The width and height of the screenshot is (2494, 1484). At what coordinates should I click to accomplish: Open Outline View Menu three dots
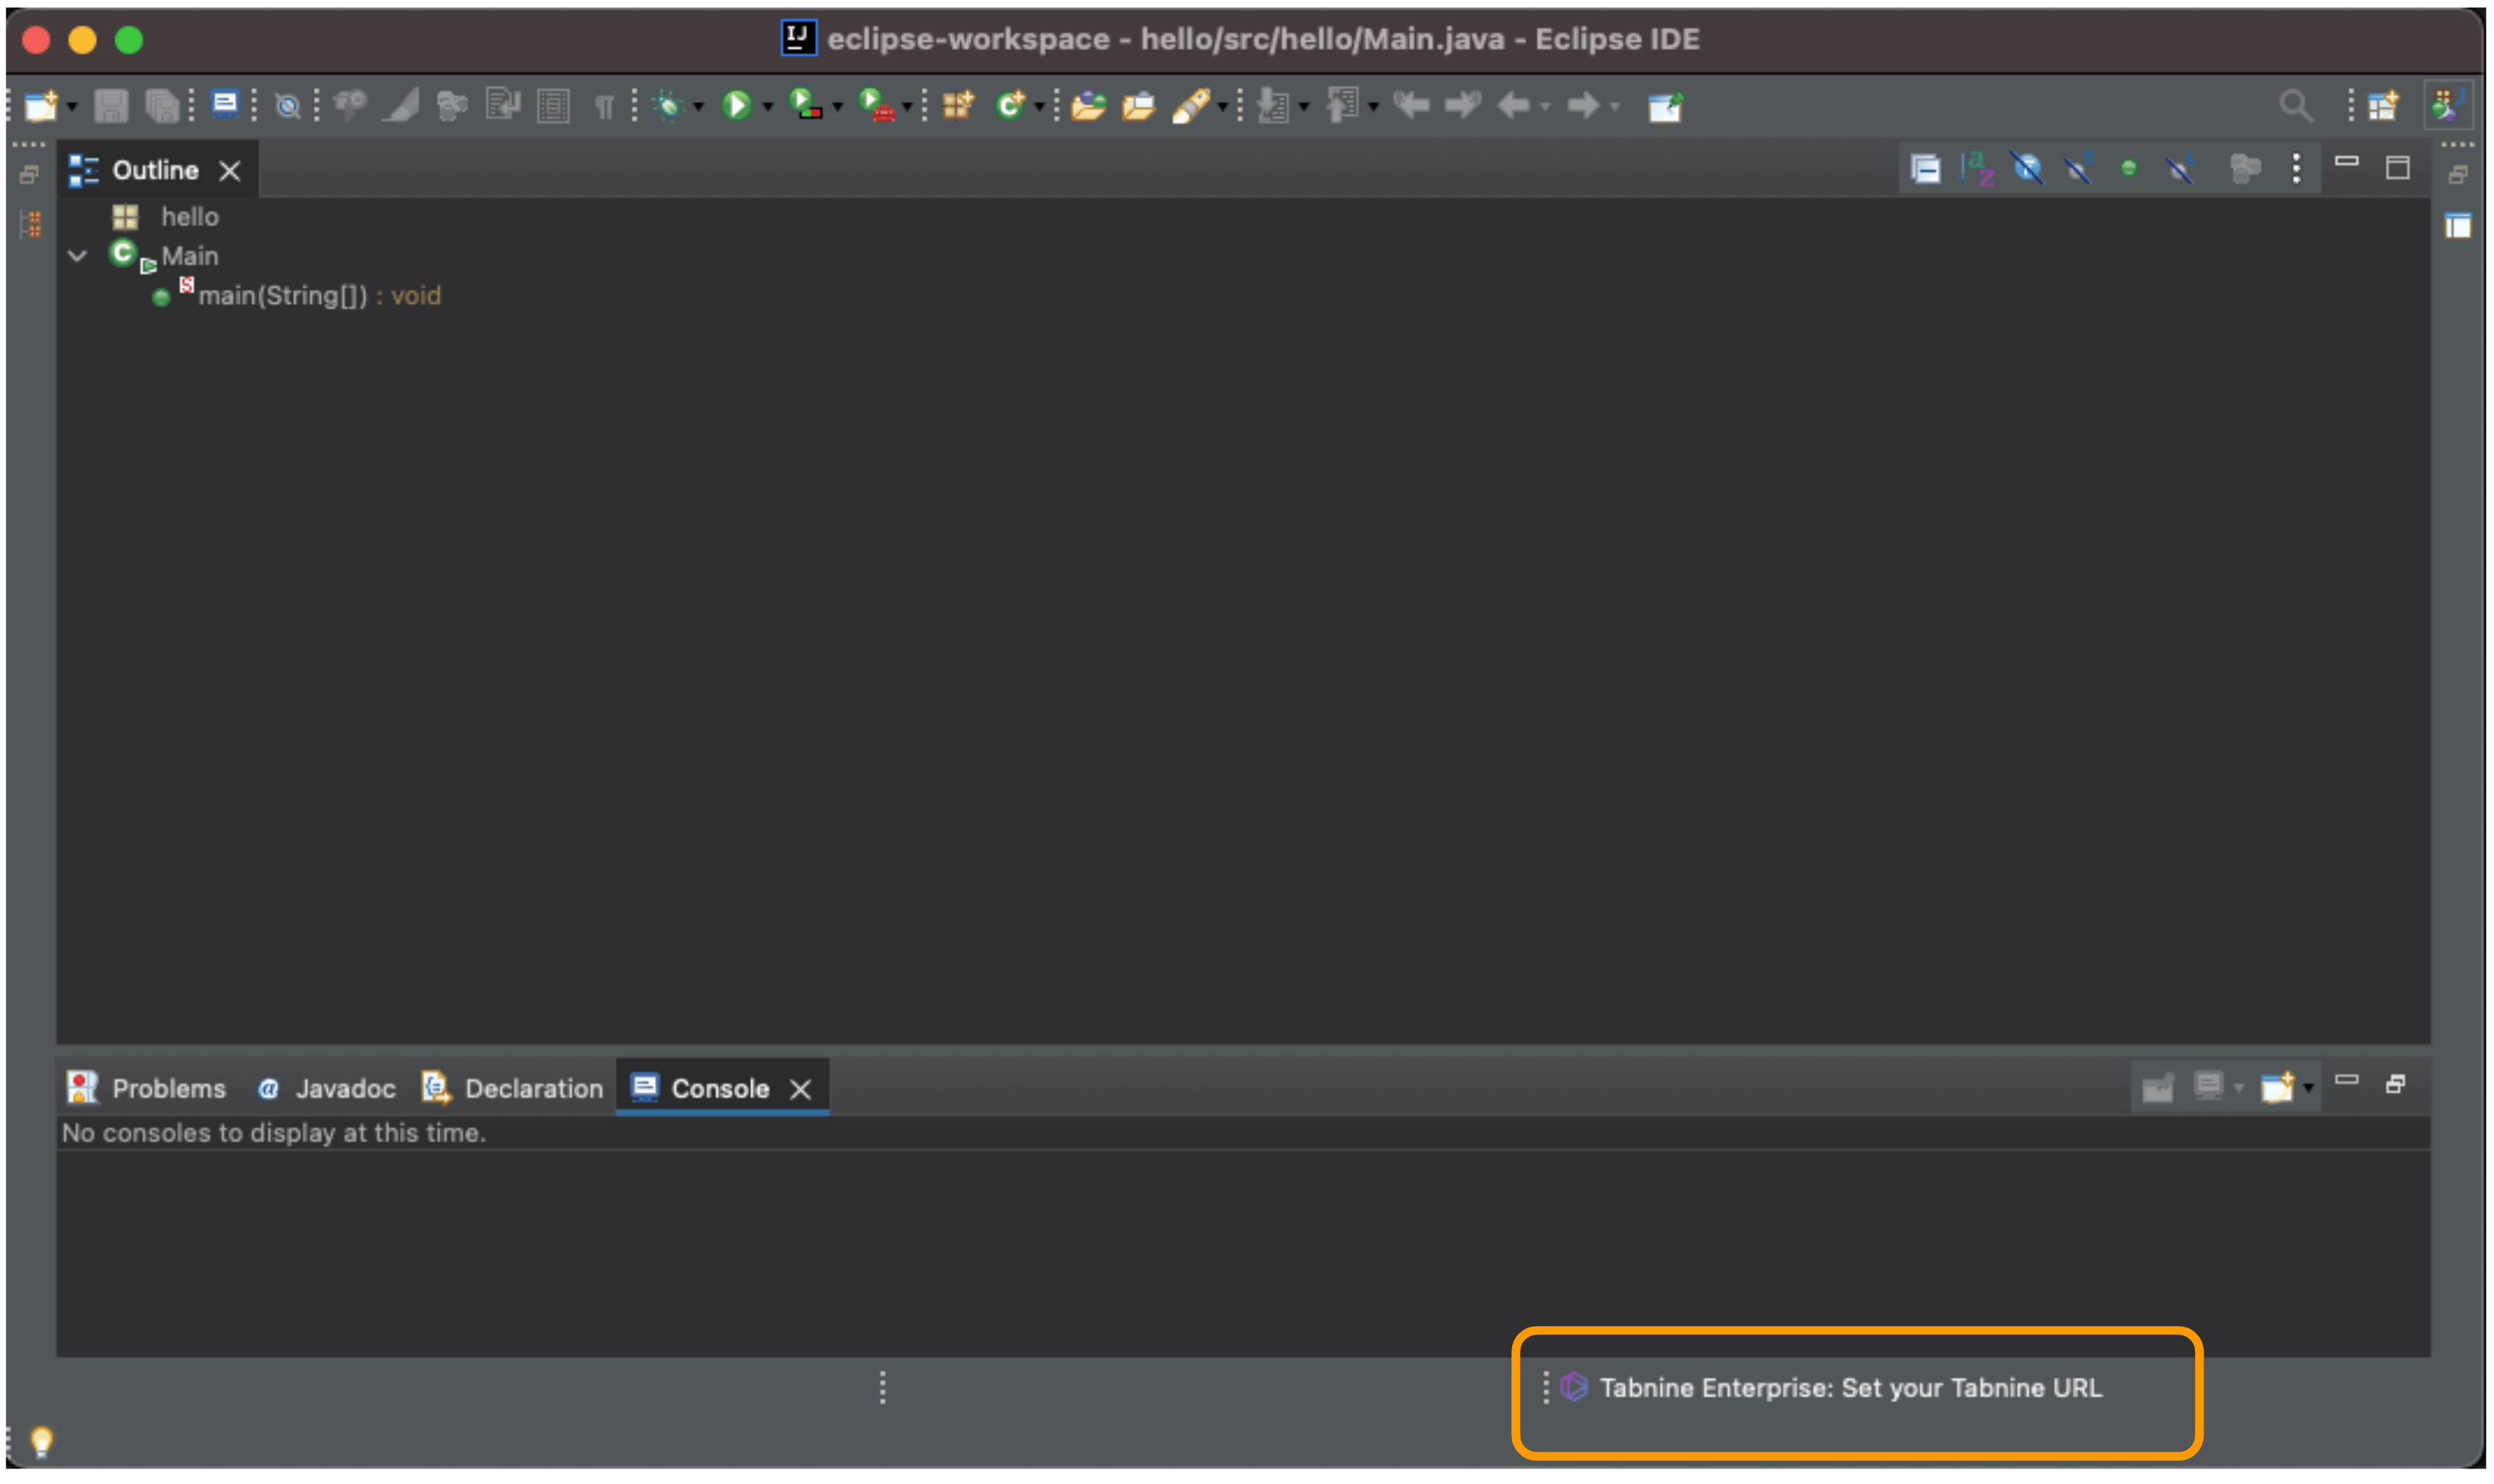click(x=2296, y=169)
